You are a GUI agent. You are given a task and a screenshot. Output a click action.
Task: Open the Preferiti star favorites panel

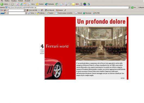pos(40,4)
